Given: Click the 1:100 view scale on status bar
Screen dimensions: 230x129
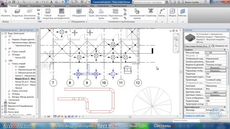Looking at the screenshot, I should [47, 116].
